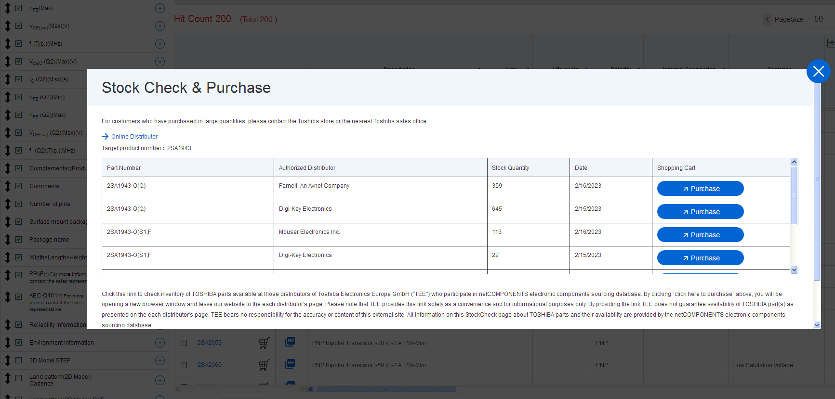Expand the VCE(sat)(Max)(V) filter
Viewport: 835px width, 399px height.
click(160, 26)
